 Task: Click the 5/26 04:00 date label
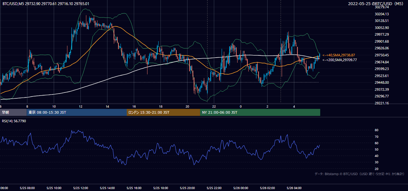pyautogui.click(x=294, y=188)
